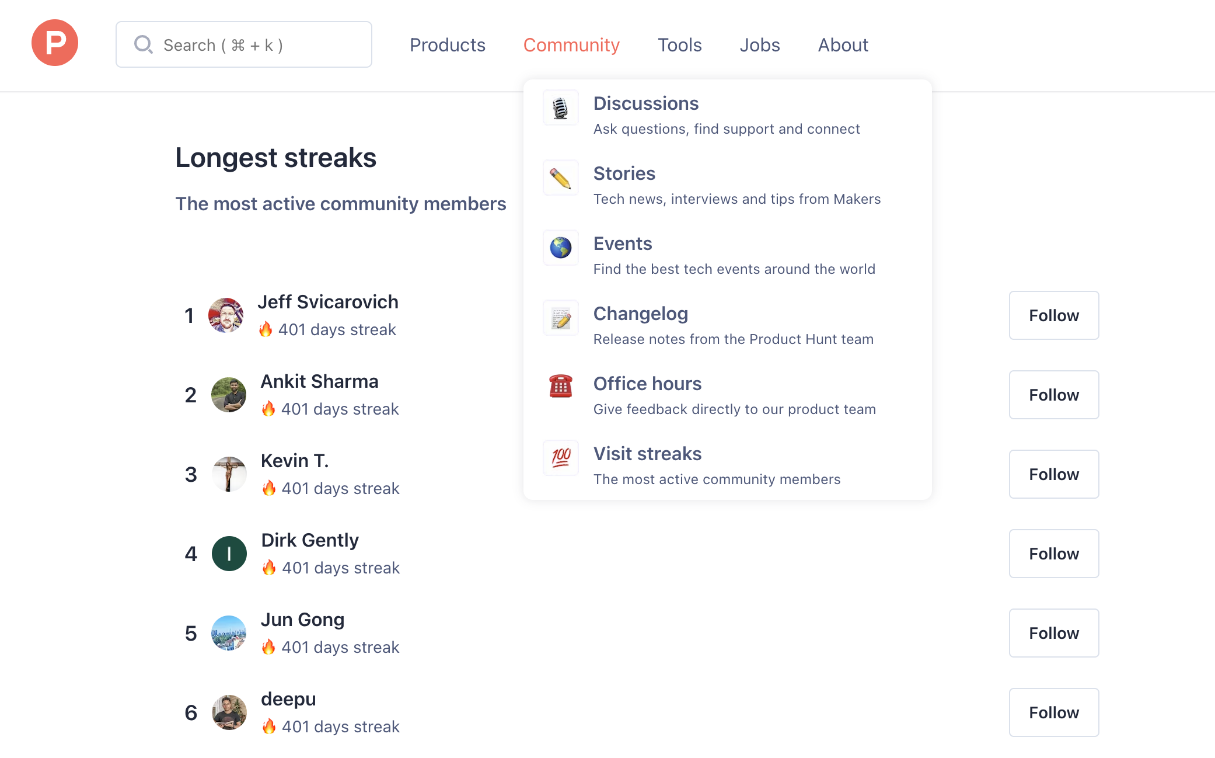Image resolution: width=1215 pixels, height=758 pixels.
Task: Follow Ankit Sharma
Action: tap(1053, 395)
